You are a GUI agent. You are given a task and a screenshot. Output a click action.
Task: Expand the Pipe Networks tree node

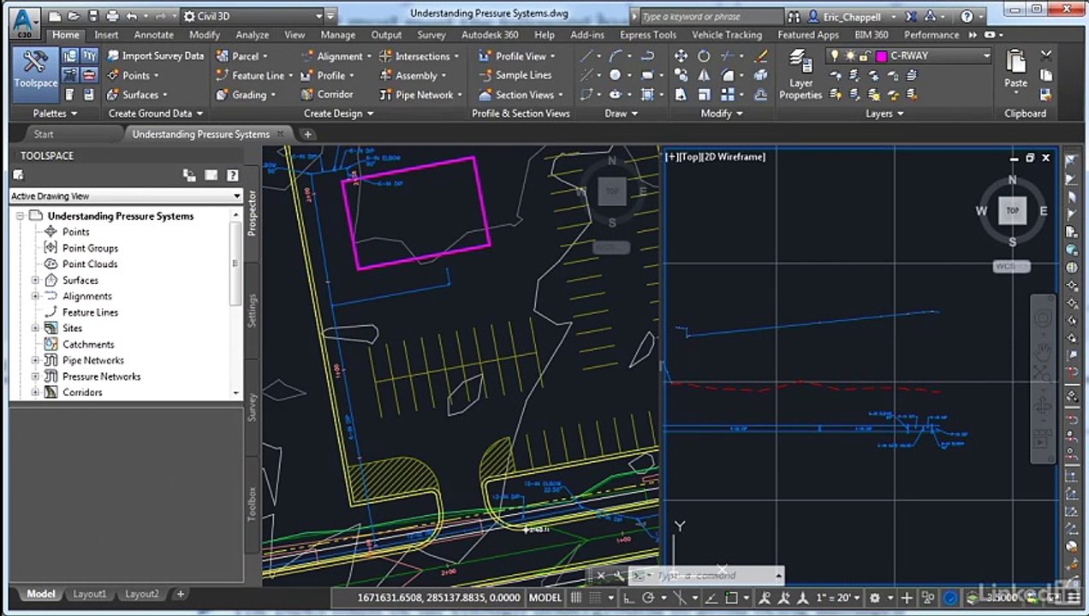coord(35,360)
